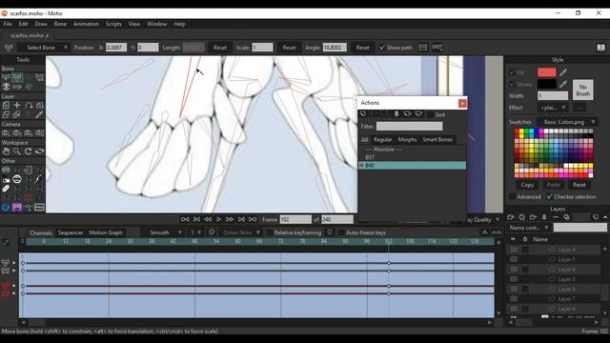Click Reset next to the Angle field
610x343 pixels.
[362, 48]
